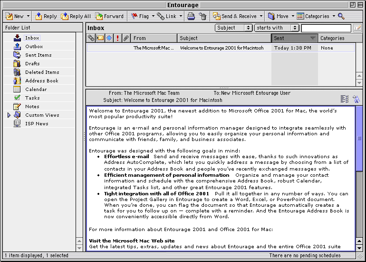Click the message body scrollbar thumb

pos(359,139)
